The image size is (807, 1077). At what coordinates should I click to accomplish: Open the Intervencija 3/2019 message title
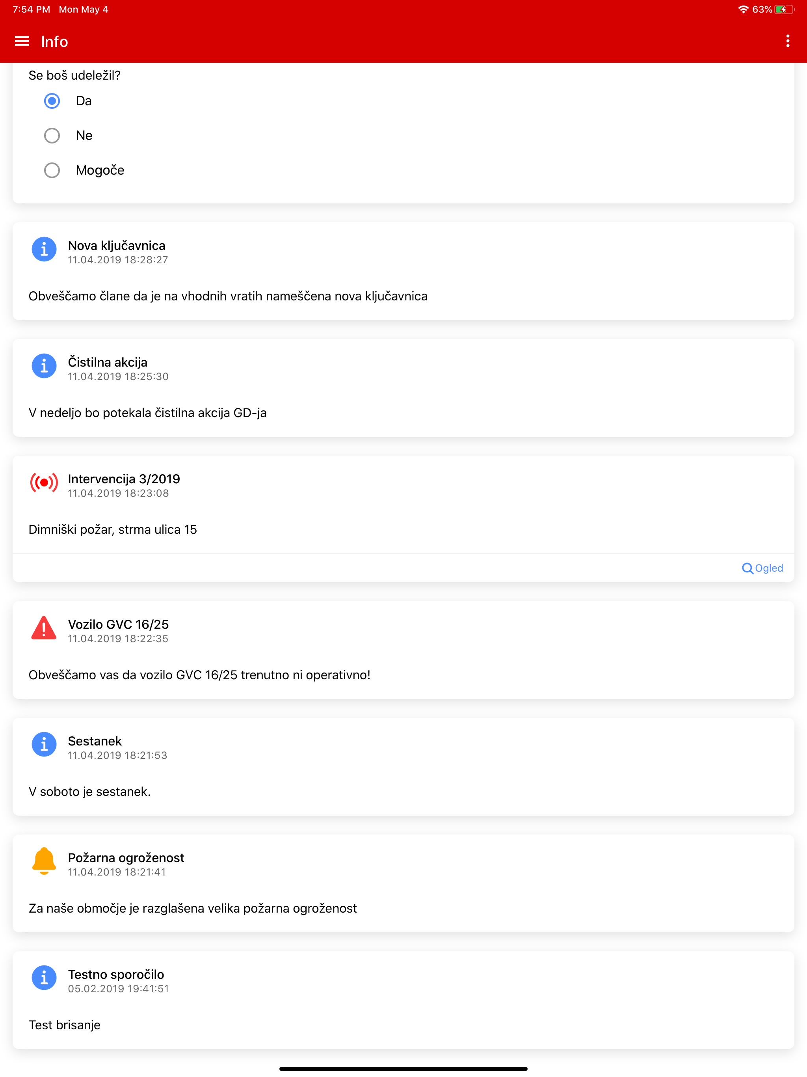(124, 479)
